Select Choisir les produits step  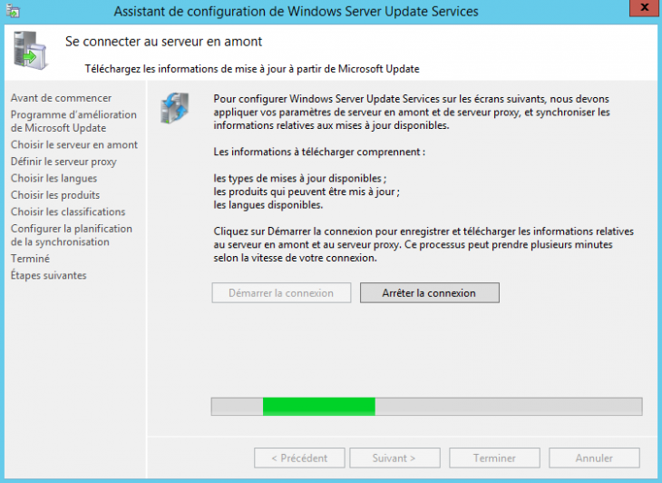[55, 195]
